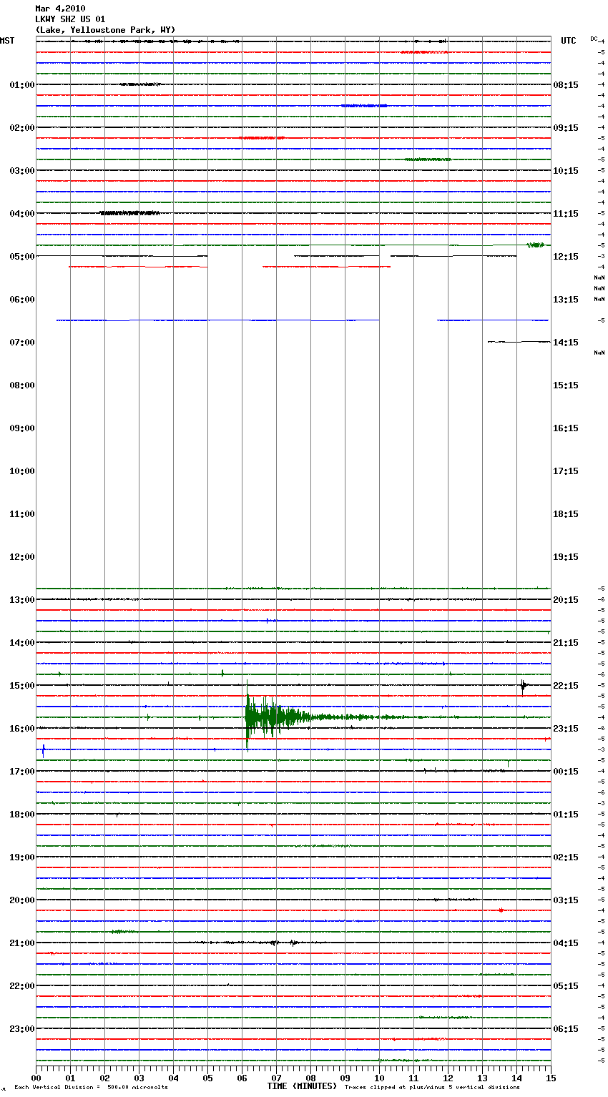
Task: Click the 'TIME (MINUTES)' axis title
Action: tap(302, 1086)
